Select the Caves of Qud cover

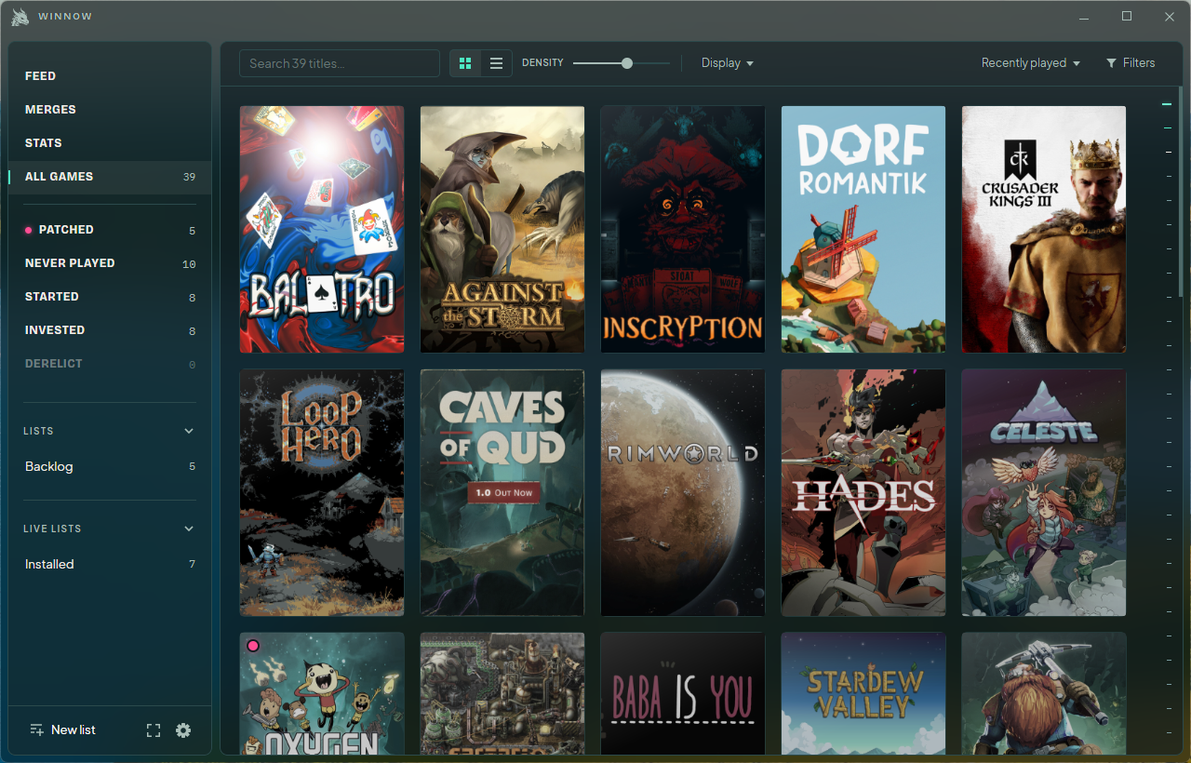(502, 493)
